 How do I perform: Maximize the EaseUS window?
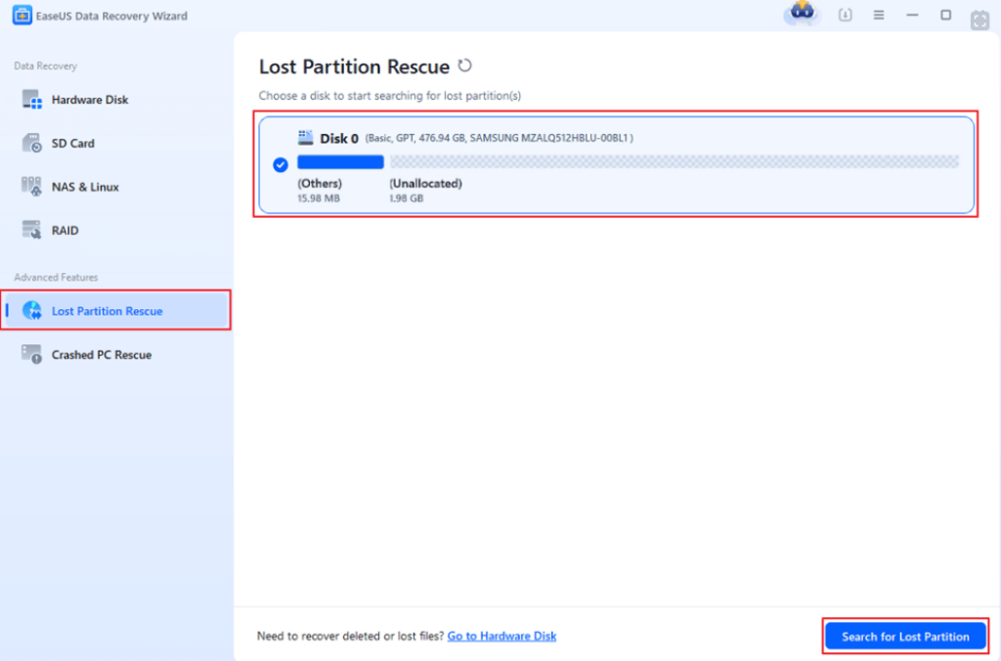click(x=945, y=16)
